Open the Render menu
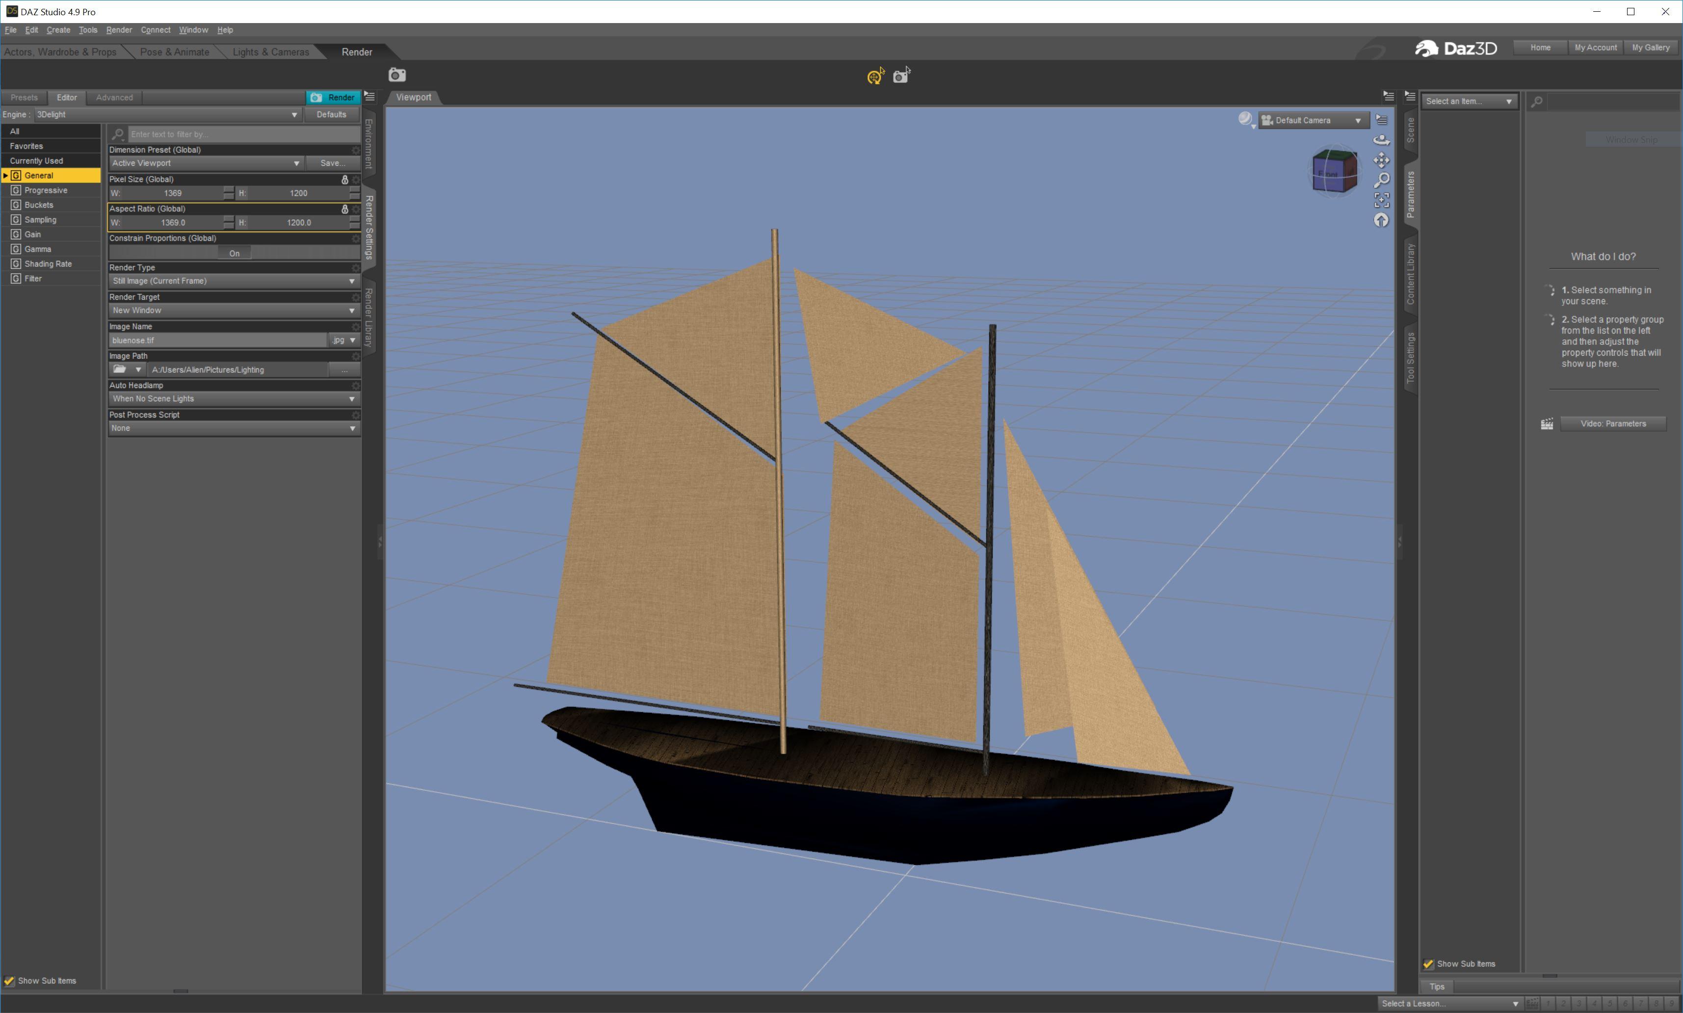 coord(119,30)
